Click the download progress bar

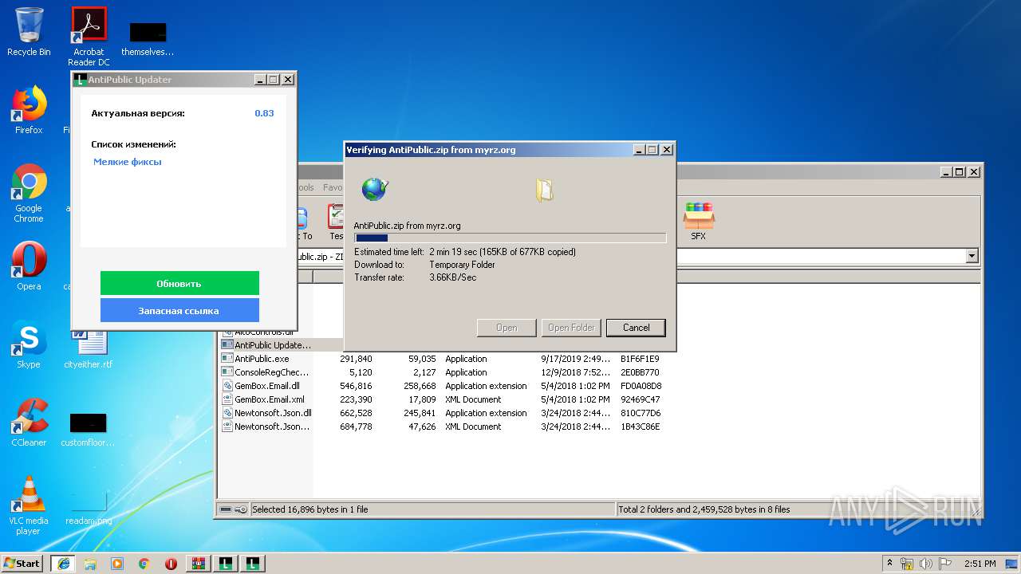[x=510, y=238]
